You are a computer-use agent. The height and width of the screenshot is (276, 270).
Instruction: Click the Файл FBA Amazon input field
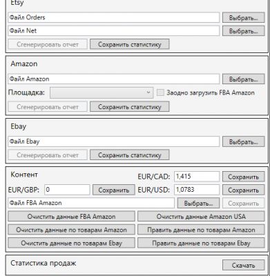(91, 203)
